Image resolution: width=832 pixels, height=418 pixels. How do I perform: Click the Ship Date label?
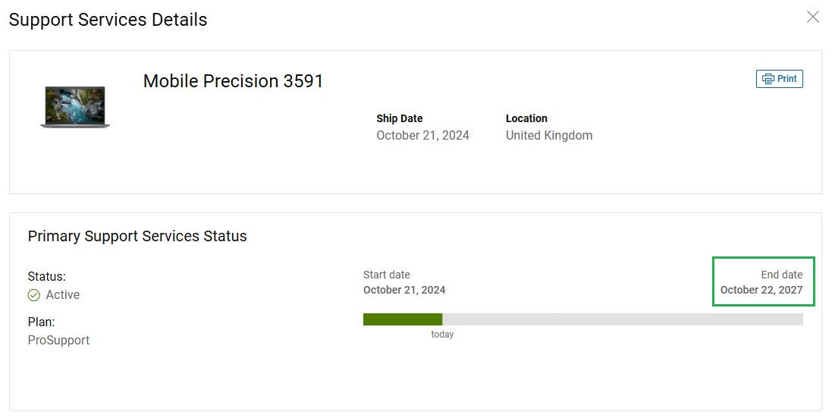pyautogui.click(x=399, y=118)
